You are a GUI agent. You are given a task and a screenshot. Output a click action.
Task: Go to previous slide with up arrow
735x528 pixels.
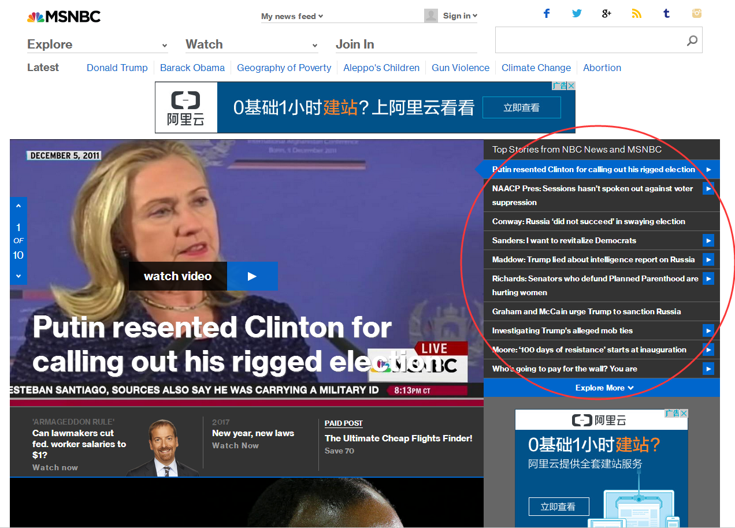18,206
